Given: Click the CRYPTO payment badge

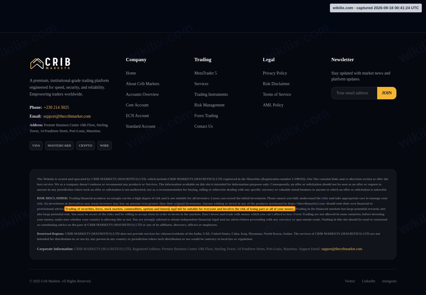Looking at the screenshot, I should 85,145.
